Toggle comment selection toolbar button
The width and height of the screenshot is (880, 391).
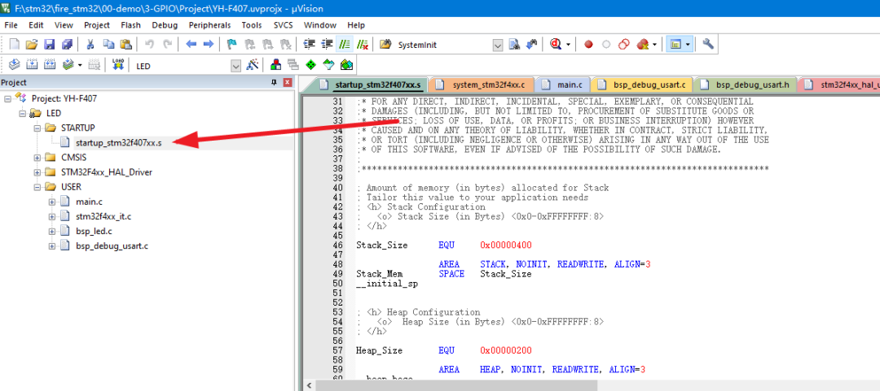tap(345, 44)
